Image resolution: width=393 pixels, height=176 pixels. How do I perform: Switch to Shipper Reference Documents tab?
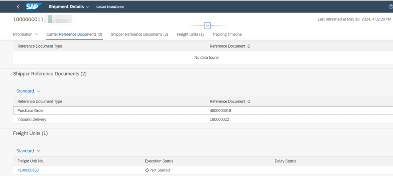(139, 34)
